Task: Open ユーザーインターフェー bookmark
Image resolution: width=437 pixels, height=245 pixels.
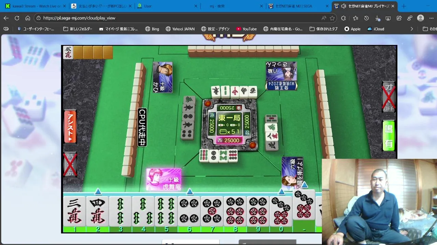Action: point(36,29)
